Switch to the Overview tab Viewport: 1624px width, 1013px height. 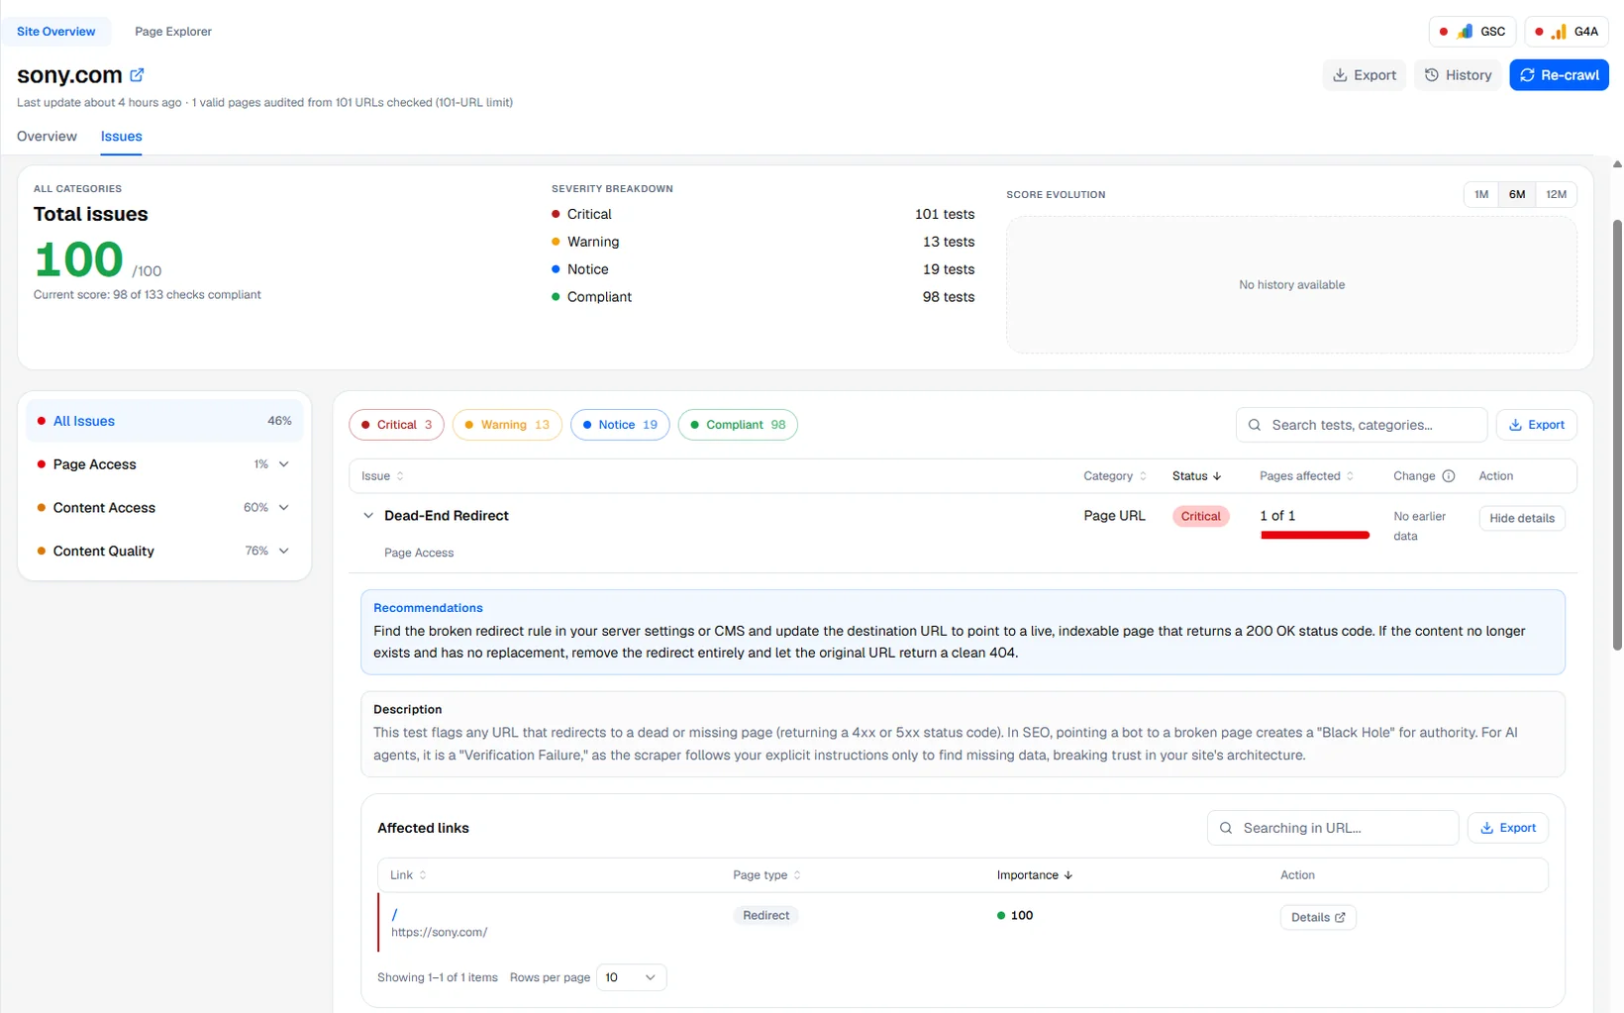coord(47,137)
